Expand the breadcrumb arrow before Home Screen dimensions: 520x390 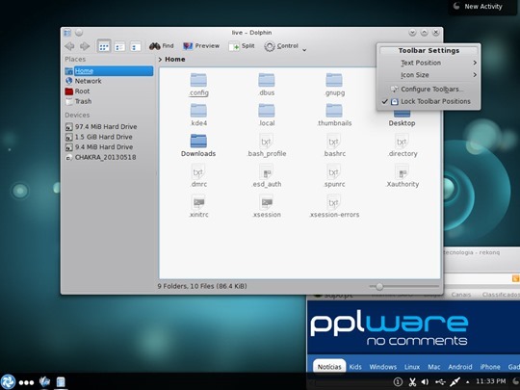[160, 60]
